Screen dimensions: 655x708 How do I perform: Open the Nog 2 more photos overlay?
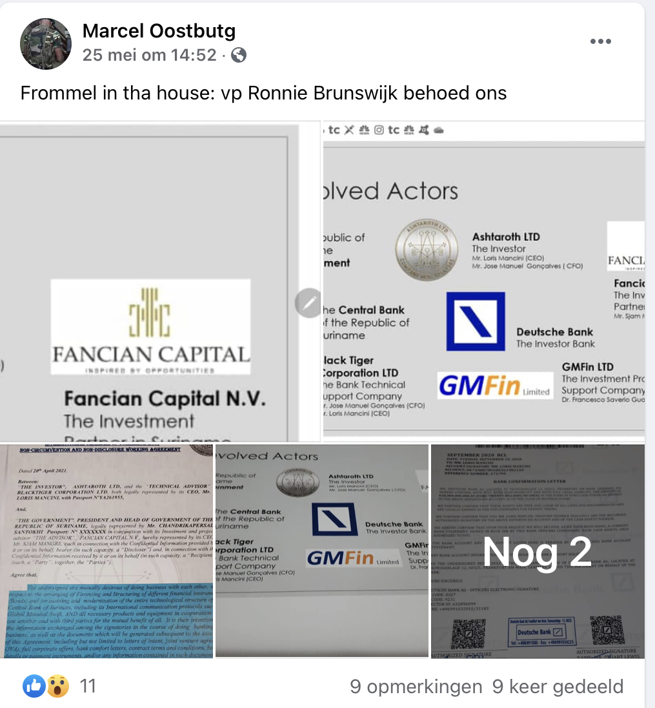tap(538, 551)
